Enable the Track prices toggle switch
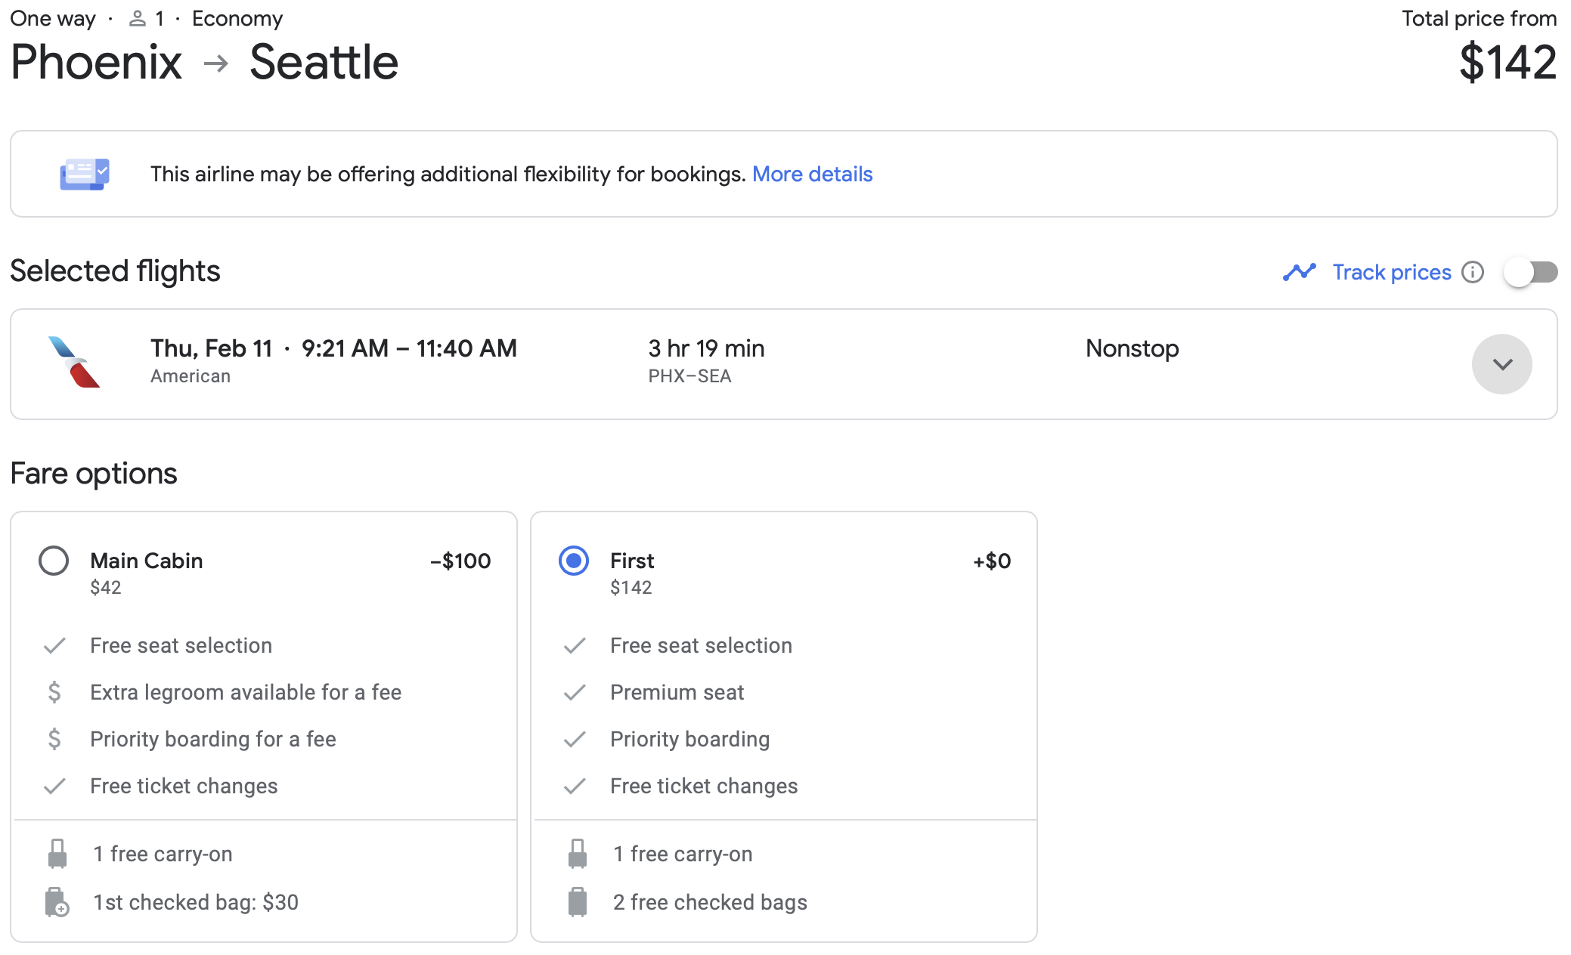 (x=1529, y=273)
